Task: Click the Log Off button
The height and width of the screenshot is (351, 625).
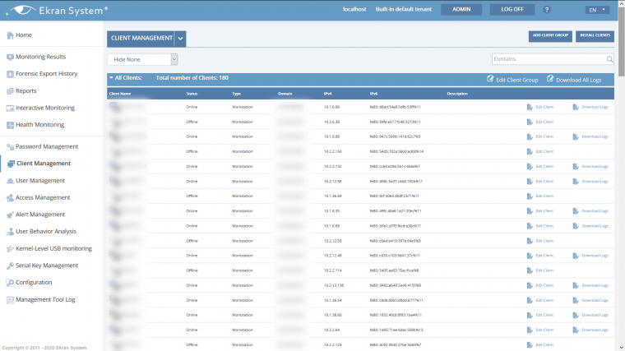Action: pyautogui.click(x=512, y=10)
